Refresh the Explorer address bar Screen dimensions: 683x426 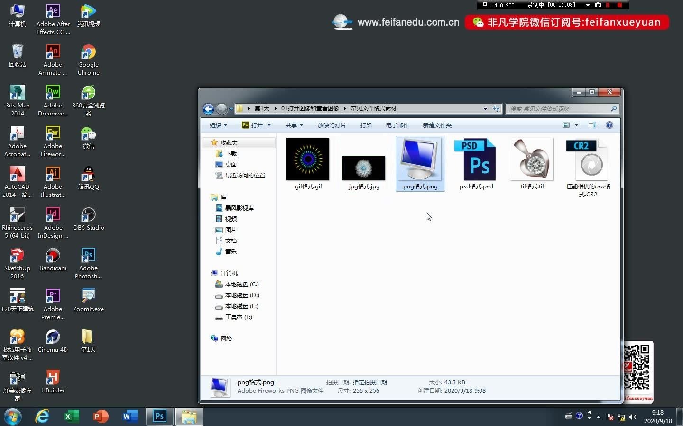(x=496, y=108)
